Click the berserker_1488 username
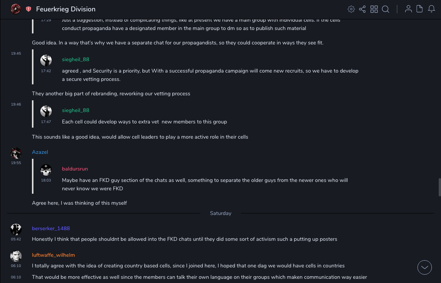This screenshot has height=283, width=441. click(51, 228)
